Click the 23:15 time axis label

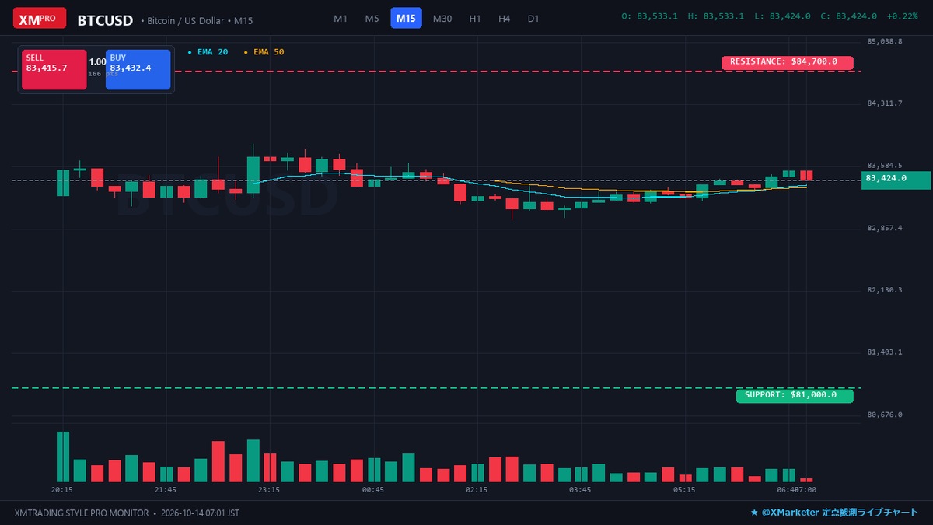coord(269,490)
